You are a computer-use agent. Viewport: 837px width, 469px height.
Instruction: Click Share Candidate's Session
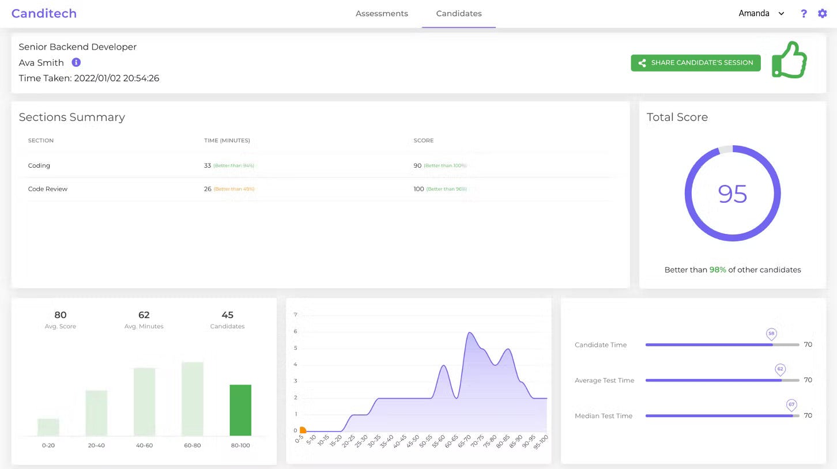point(695,63)
